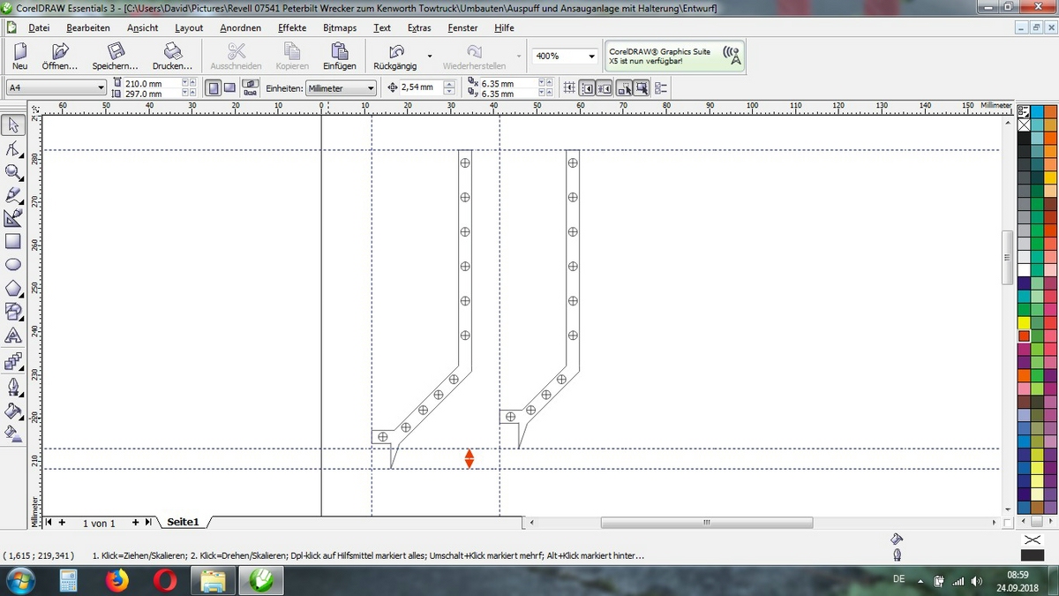The height and width of the screenshot is (596, 1059).
Task: Click the Drucken print icon
Action: [x=172, y=57]
